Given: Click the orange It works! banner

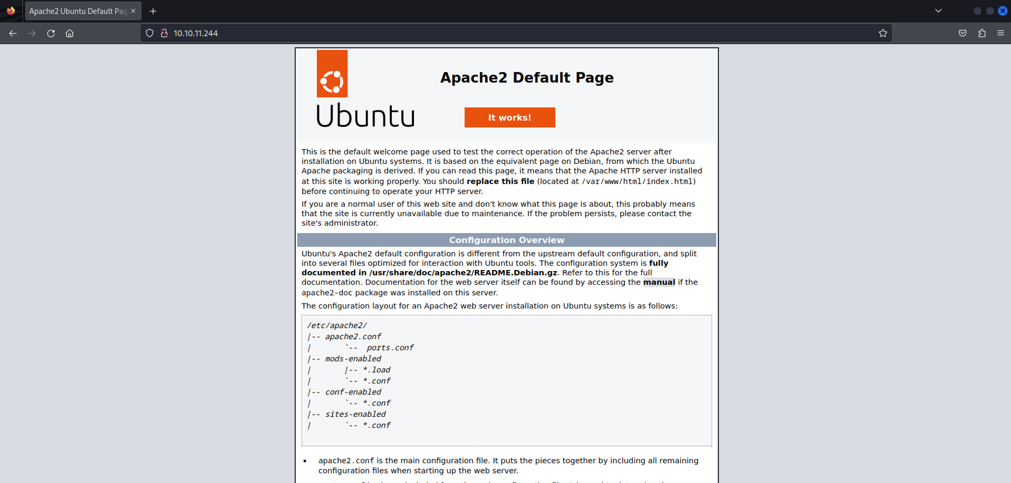Looking at the screenshot, I should click(510, 117).
